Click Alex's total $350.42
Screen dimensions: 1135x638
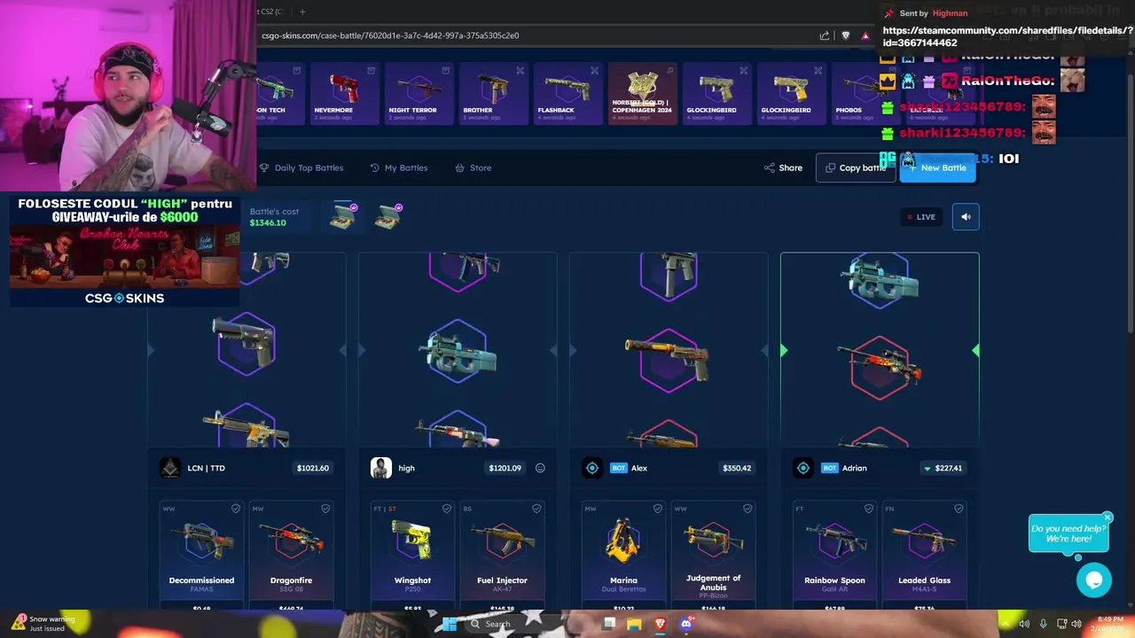pyautogui.click(x=737, y=468)
